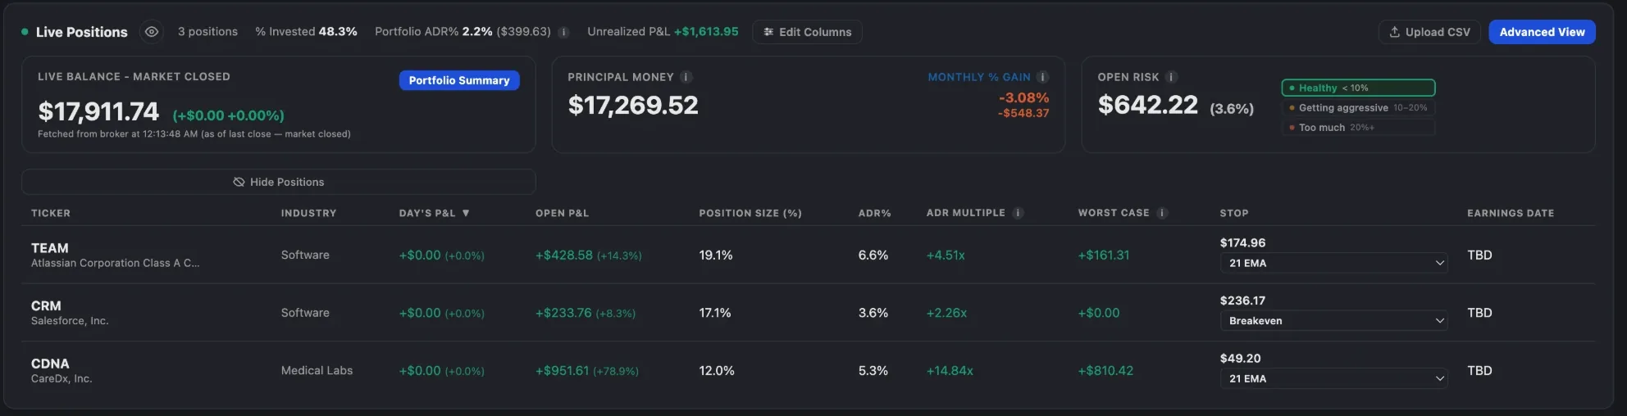Image resolution: width=1627 pixels, height=416 pixels.
Task: Select the Healthy <10% risk level
Action: [x=1358, y=88]
